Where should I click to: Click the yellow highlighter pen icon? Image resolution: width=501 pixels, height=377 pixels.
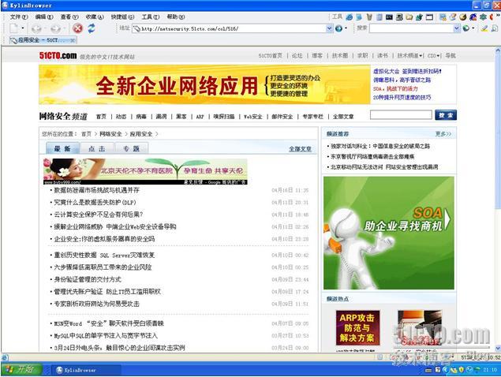(x=484, y=28)
